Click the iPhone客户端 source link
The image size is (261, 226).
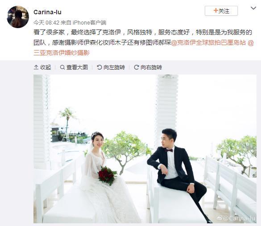[x=89, y=22]
